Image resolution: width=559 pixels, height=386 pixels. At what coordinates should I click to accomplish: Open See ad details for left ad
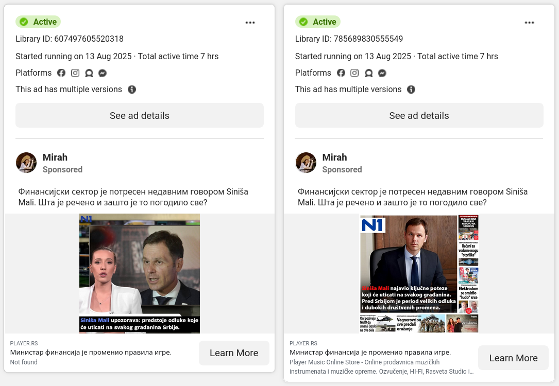[140, 115]
